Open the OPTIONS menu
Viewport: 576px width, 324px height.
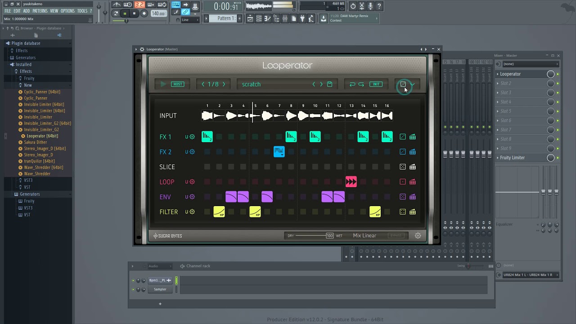click(67, 11)
